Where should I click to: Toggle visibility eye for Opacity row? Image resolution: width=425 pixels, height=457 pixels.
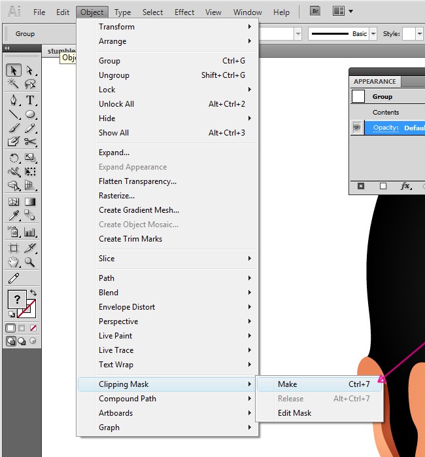coord(357,128)
